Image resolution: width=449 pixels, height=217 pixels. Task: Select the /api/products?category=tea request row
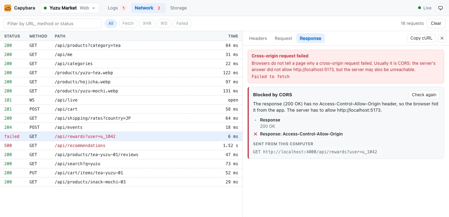(x=121, y=45)
